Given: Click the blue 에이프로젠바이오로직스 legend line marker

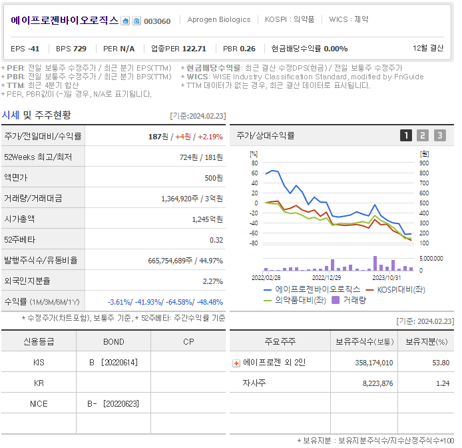Looking at the screenshot, I should pyautogui.click(x=267, y=290).
